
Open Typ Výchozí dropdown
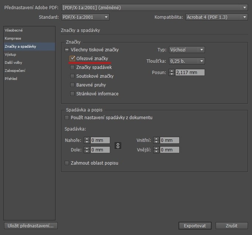[x=187, y=50]
